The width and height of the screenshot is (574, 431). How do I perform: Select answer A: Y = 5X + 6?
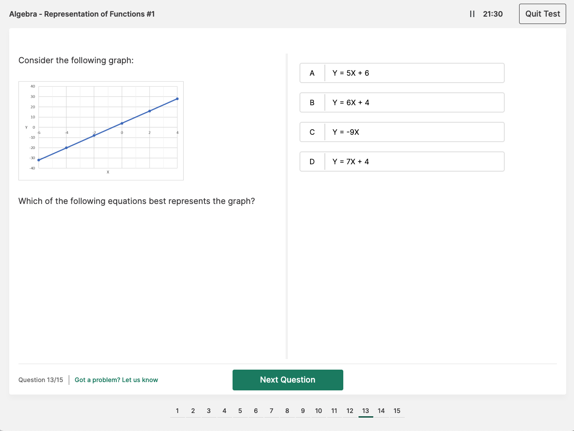(402, 73)
